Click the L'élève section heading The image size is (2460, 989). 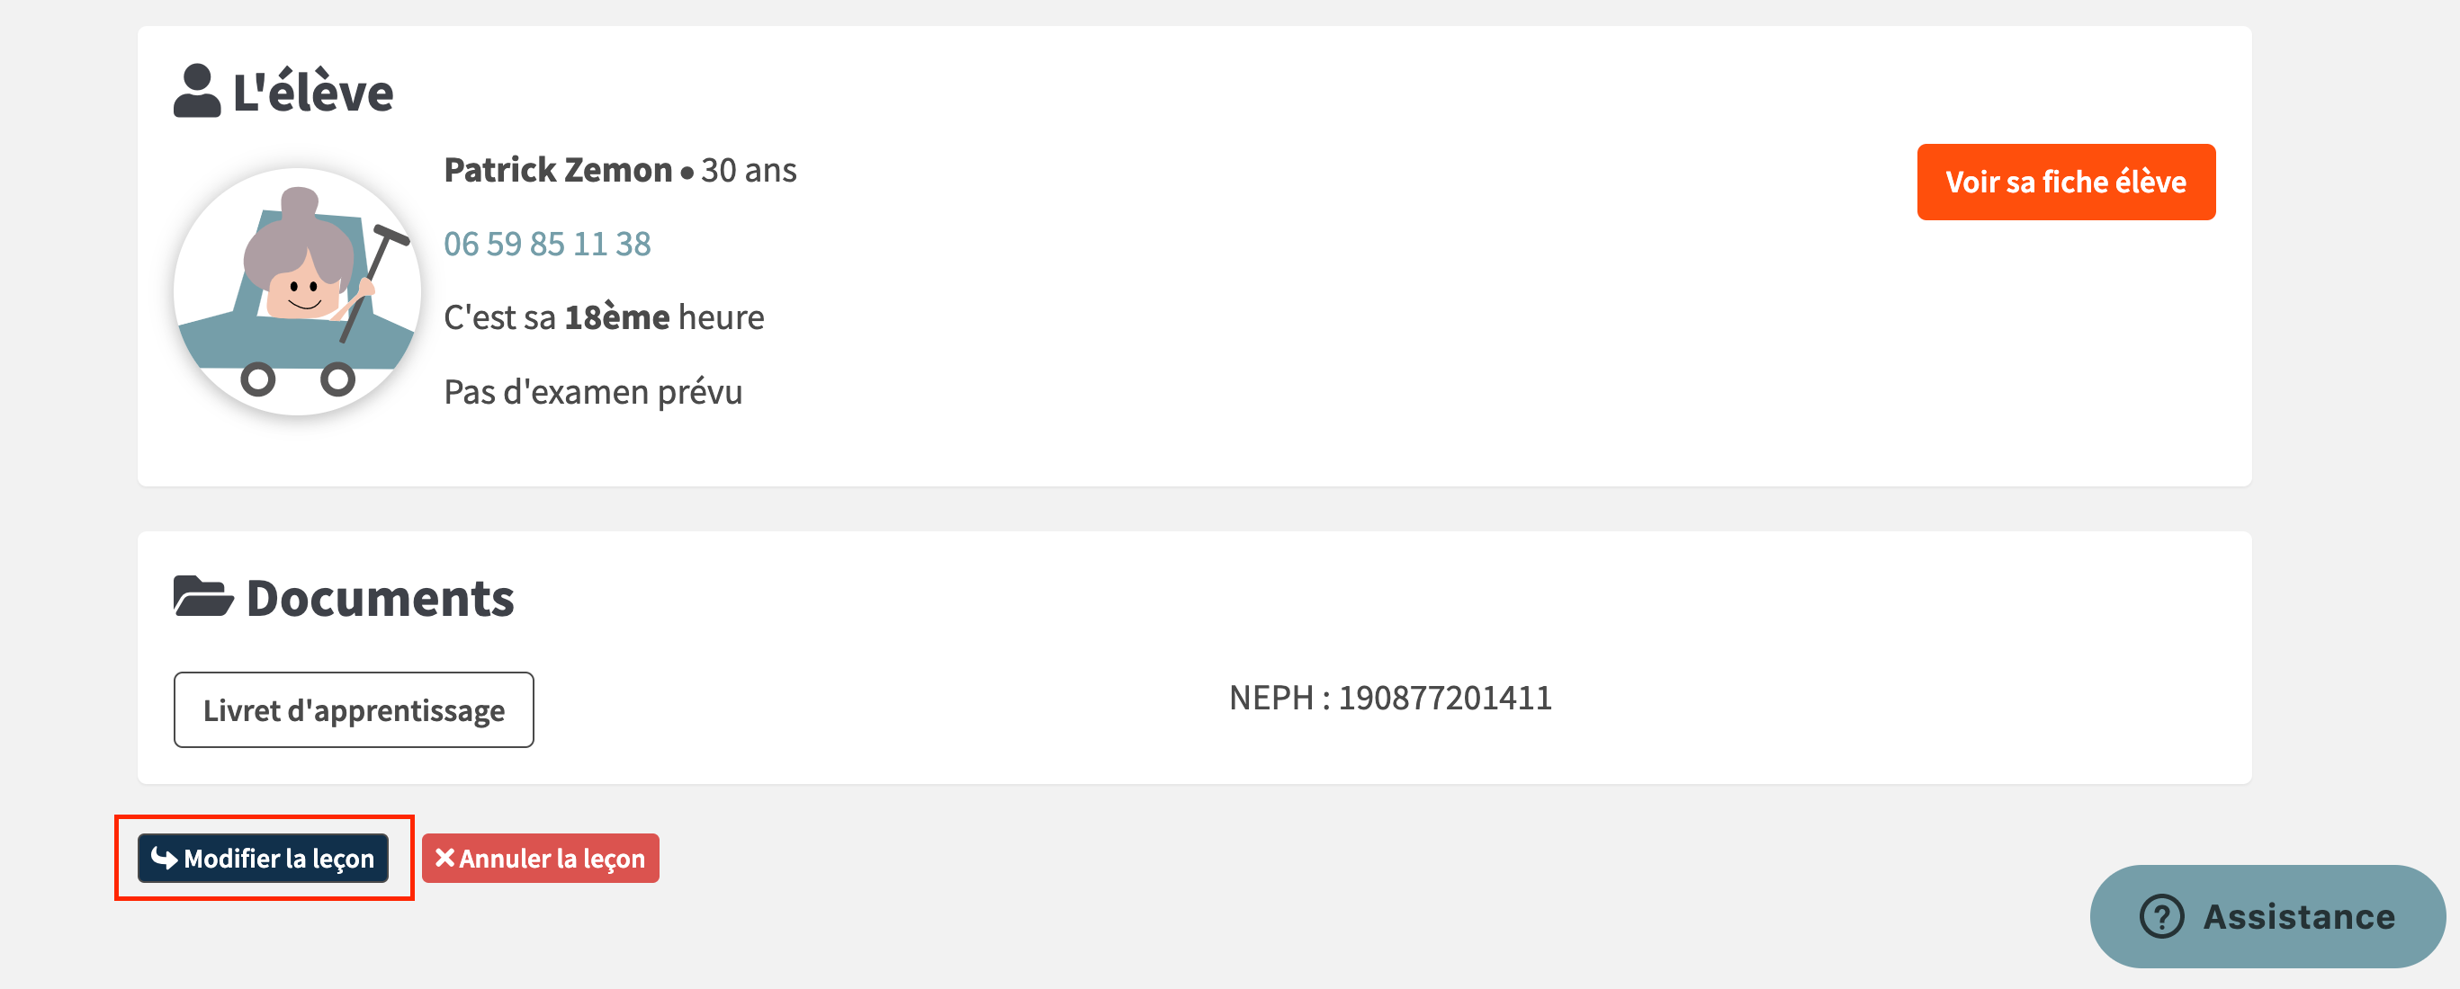click(312, 92)
